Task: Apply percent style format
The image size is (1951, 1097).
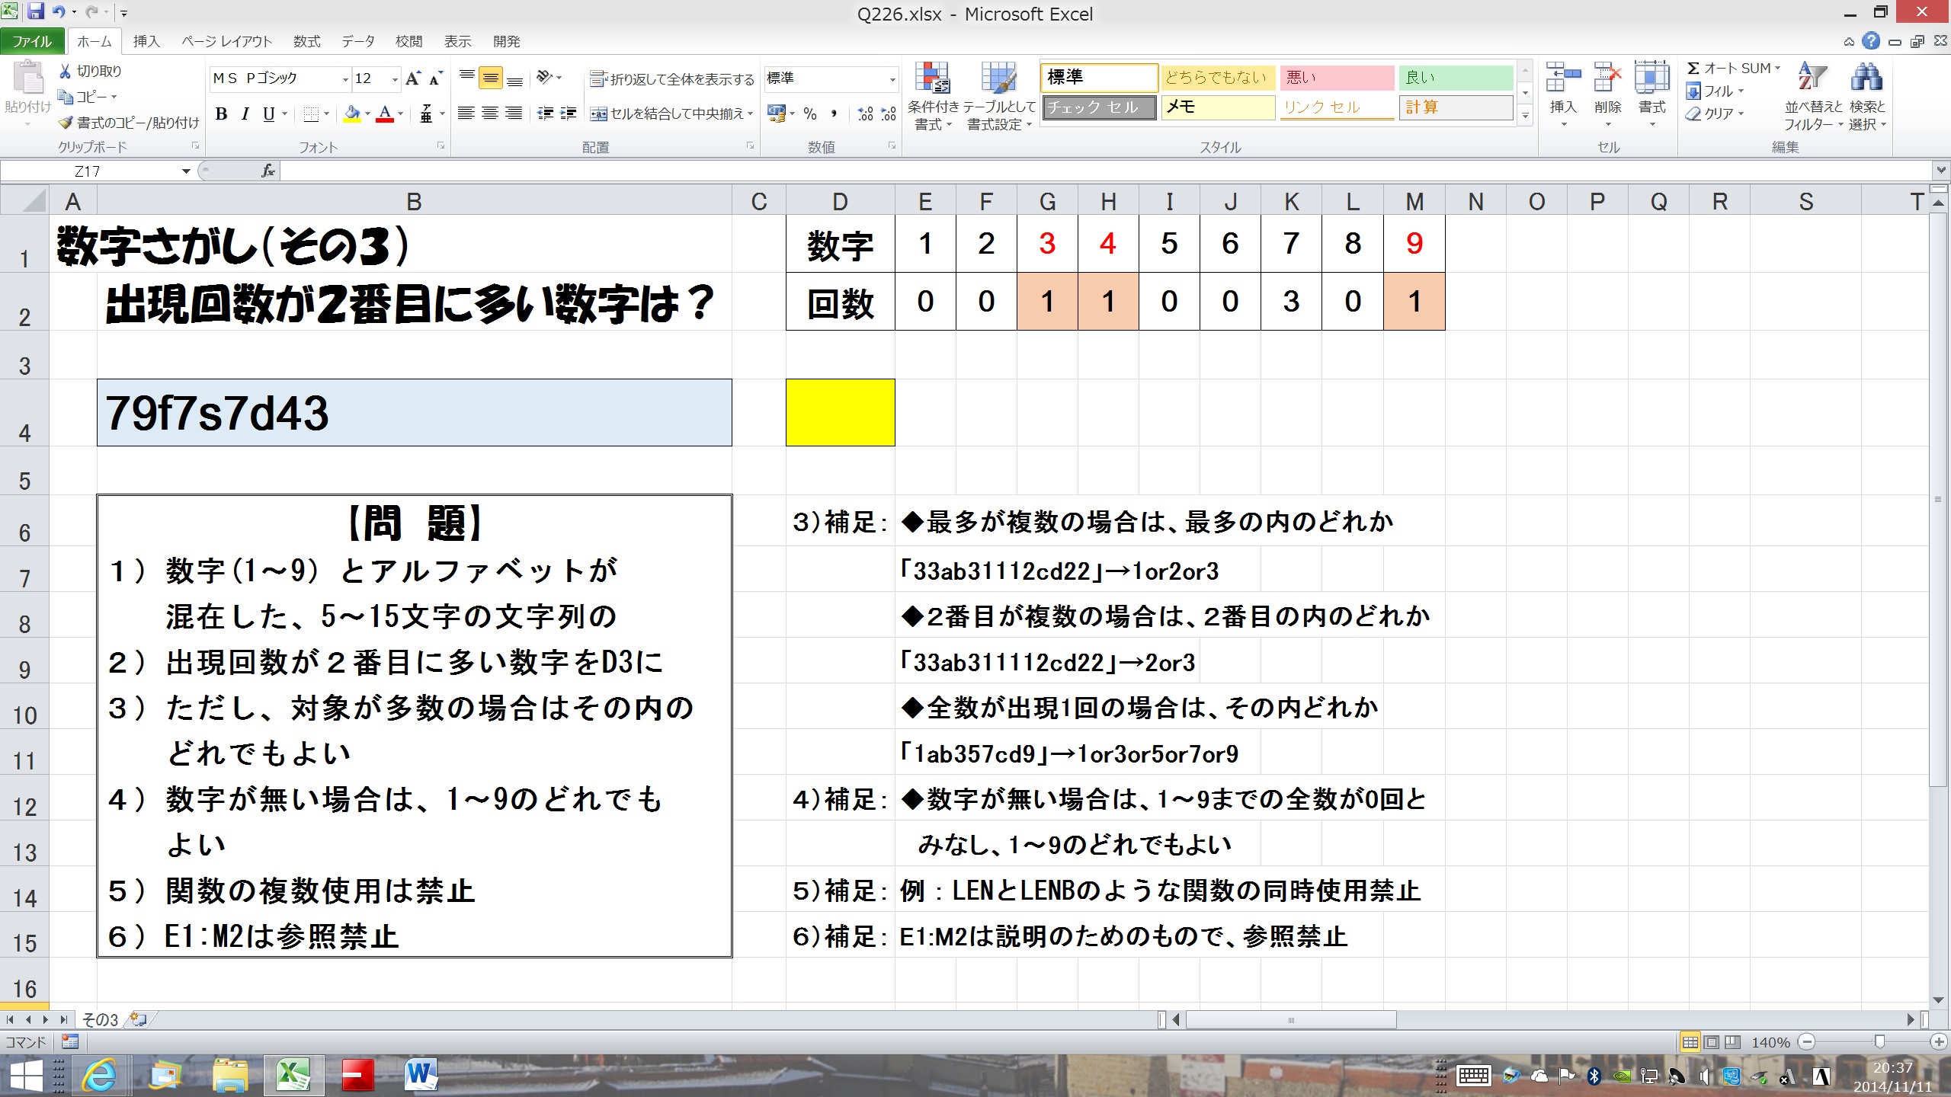Action: [x=810, y=114]
